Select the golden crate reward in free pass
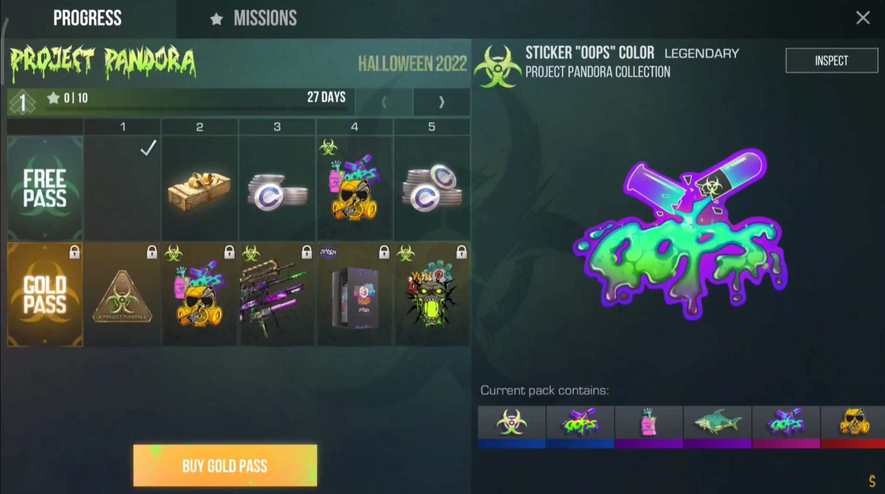 coord(200,188)
